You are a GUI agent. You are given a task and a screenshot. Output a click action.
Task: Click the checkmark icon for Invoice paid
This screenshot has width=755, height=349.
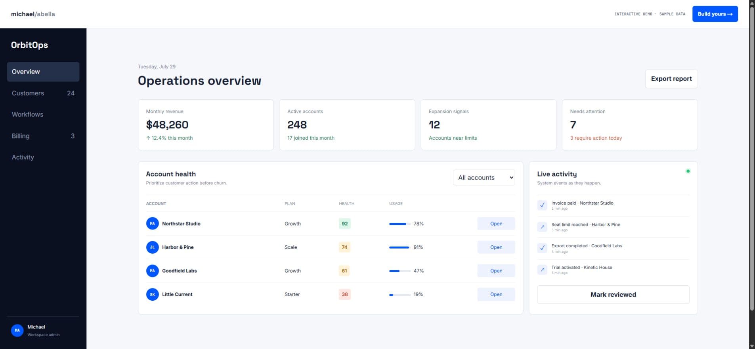(x=542, y=205)
